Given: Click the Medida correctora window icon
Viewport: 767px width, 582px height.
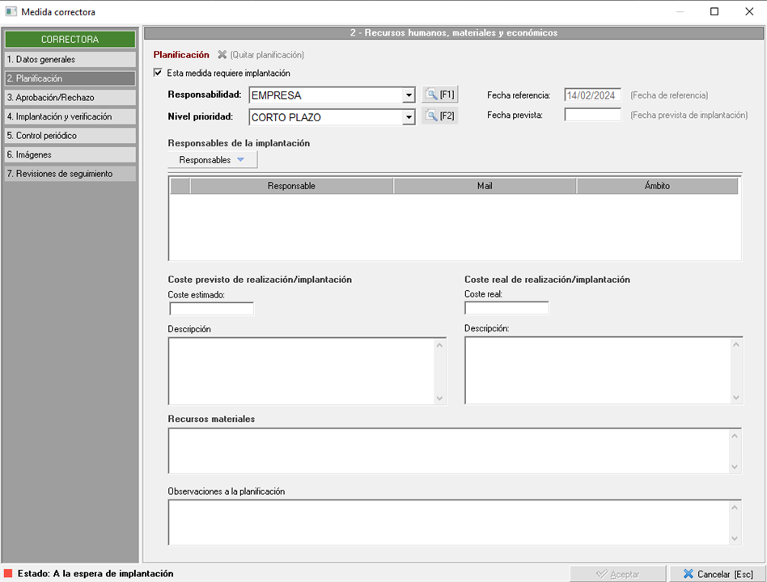Looking at the screenshot, I should coord(11,12).
